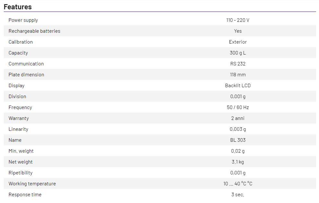Select the Communication row label
319x203 pixels.
point(26,64)
